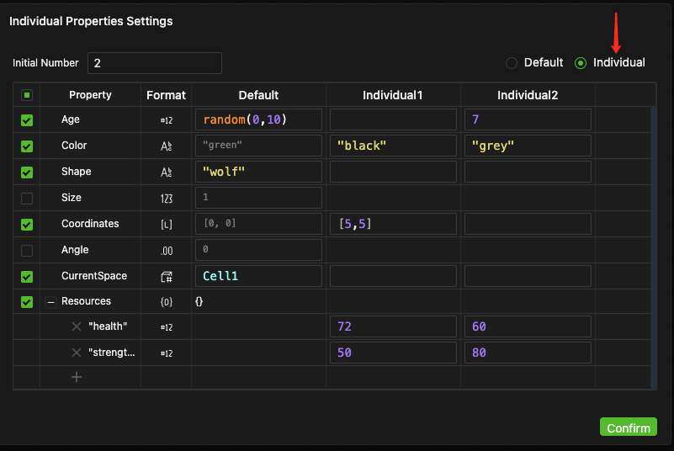The height and width of the screenshot is (451, 674).
Task: Click the CurrentSpace property name
Action: click(94, 276)
